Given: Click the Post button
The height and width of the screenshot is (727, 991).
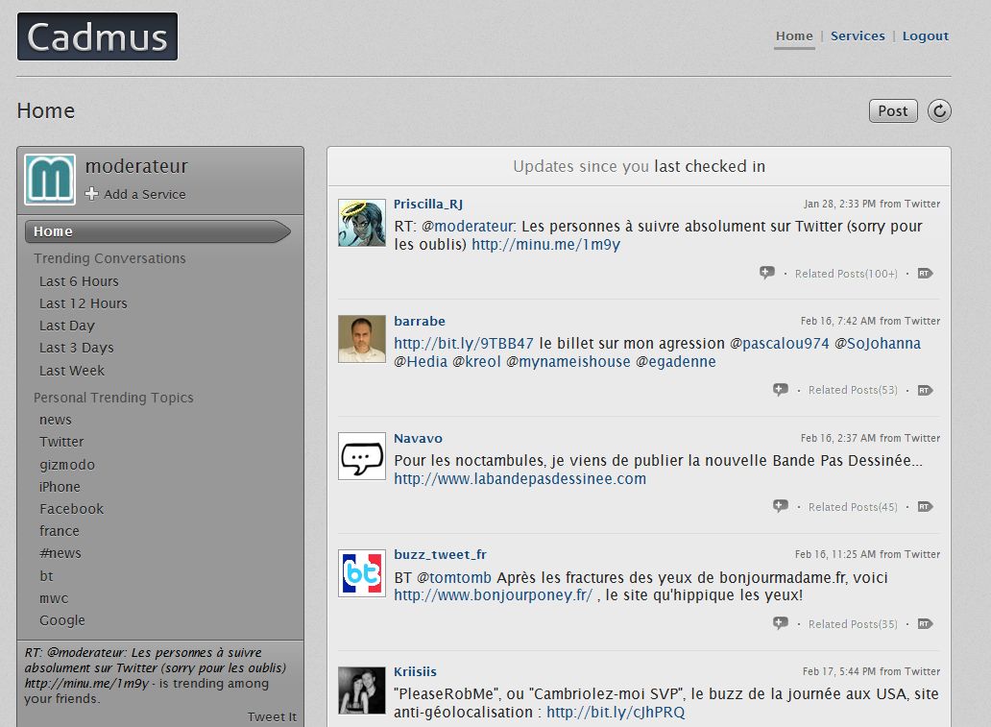Looking at the screenshot, I should point(893,111).
